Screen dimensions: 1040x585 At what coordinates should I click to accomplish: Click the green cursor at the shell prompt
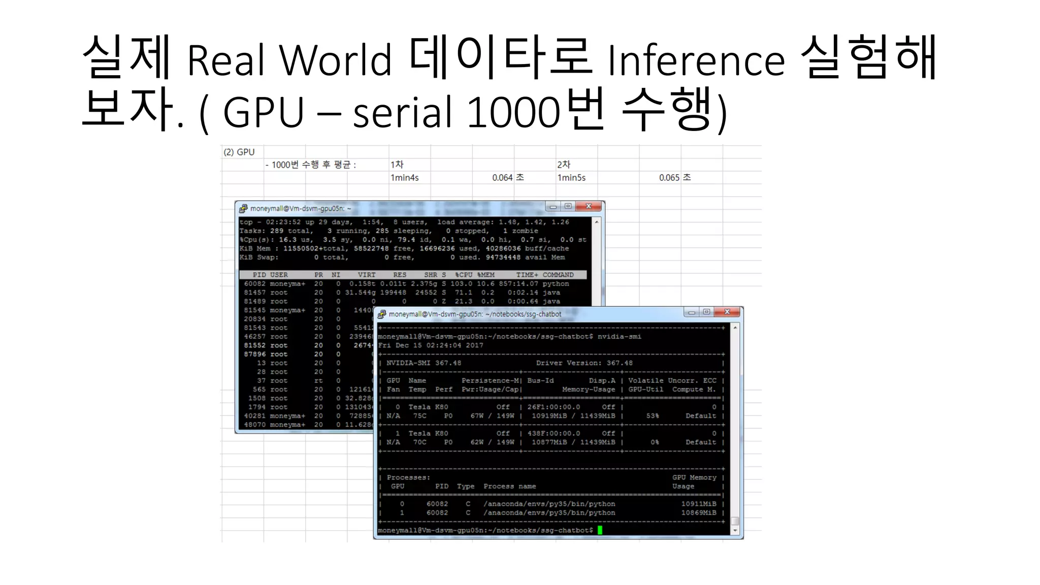coord(600,530)
